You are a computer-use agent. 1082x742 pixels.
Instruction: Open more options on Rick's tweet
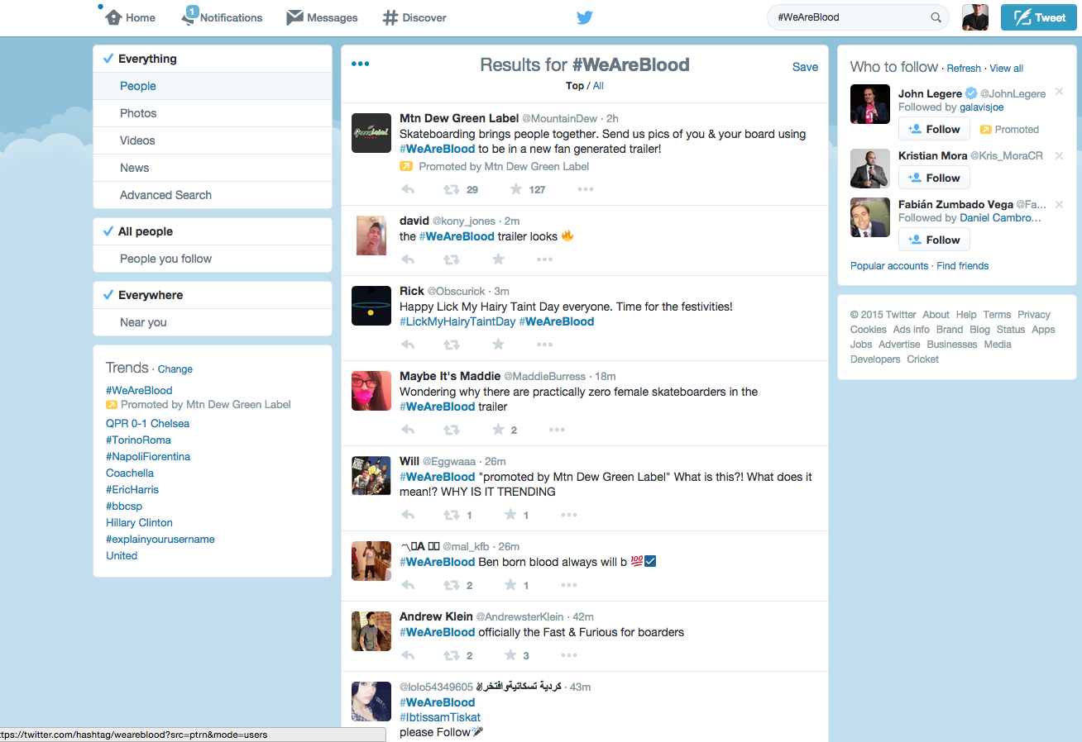pos(544,345)
